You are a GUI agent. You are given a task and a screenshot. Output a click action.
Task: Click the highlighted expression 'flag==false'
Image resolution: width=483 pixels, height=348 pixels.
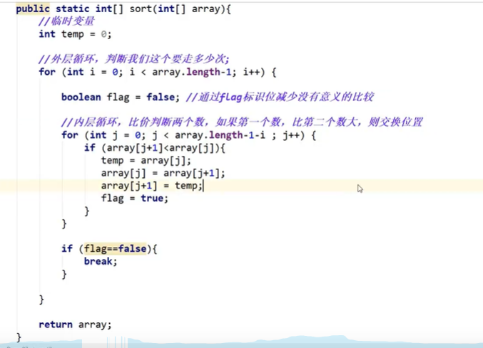[115, 248]
